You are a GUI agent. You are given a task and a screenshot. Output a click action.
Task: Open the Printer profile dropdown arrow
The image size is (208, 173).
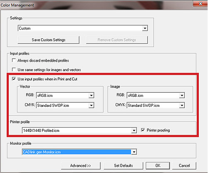click(x=134, y=130)
